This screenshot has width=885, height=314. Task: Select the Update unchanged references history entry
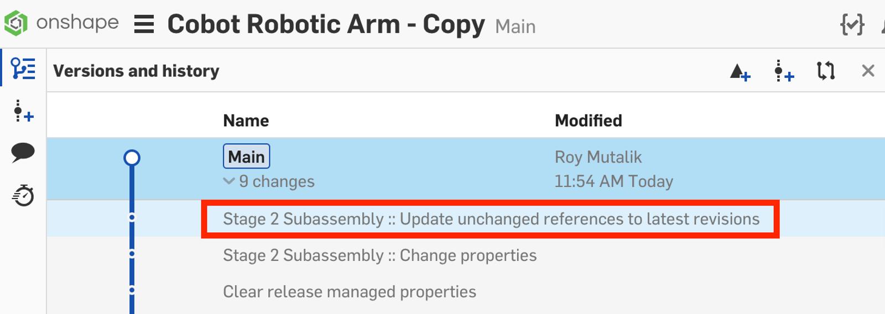coord(491,219)
